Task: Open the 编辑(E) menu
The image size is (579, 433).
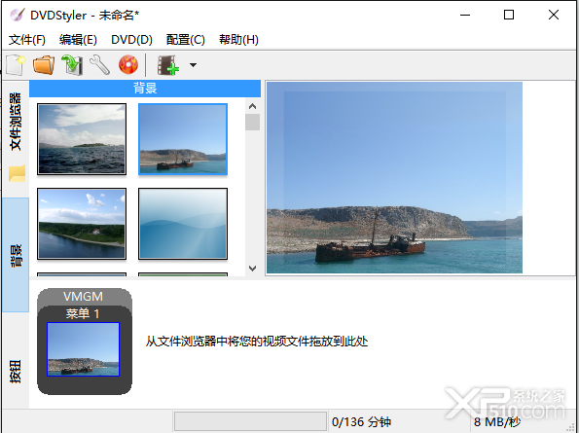Action: [x=78, y=40]
